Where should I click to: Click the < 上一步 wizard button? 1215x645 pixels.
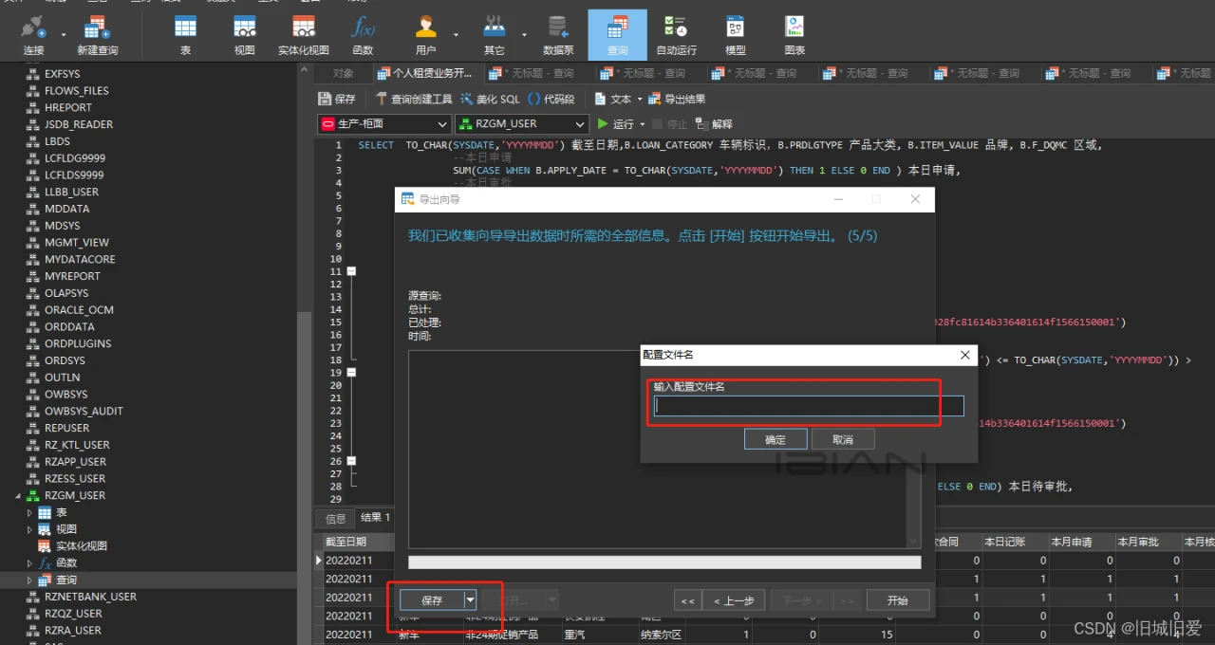[733, 599]
